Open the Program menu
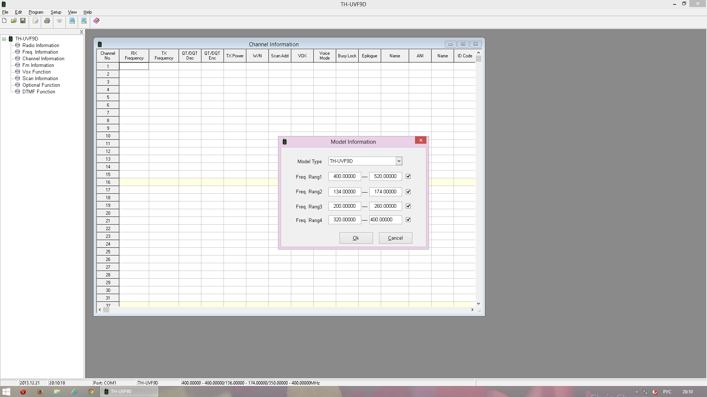This screenshot has height=397, width=707. pyautogui.click(x=36, y=12)
